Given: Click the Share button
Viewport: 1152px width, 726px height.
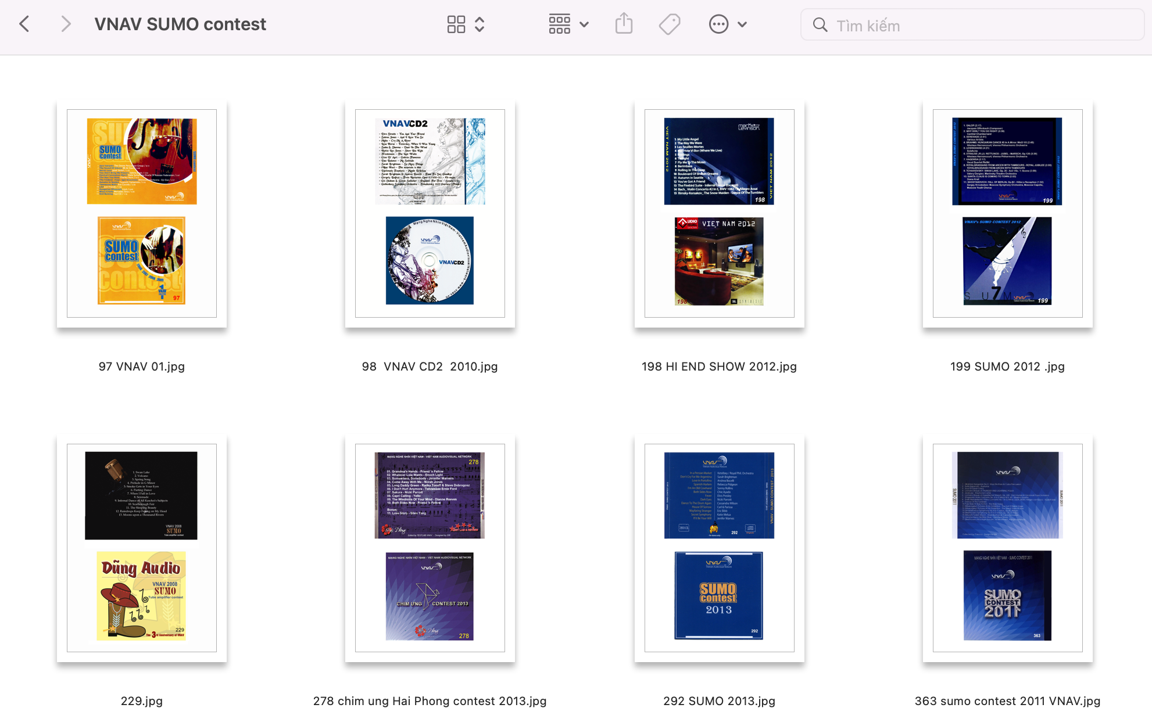Looking at the screenshot, I should pyautogui.click(x=624, y=24).
